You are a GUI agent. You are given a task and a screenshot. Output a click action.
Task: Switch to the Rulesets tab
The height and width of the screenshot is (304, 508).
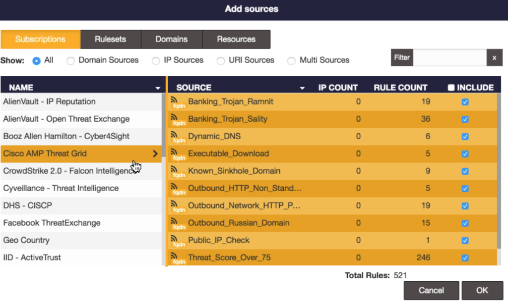111,39
